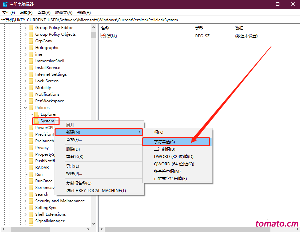
Task: Expand the Holographic tree node
Action: pos(26,48)
